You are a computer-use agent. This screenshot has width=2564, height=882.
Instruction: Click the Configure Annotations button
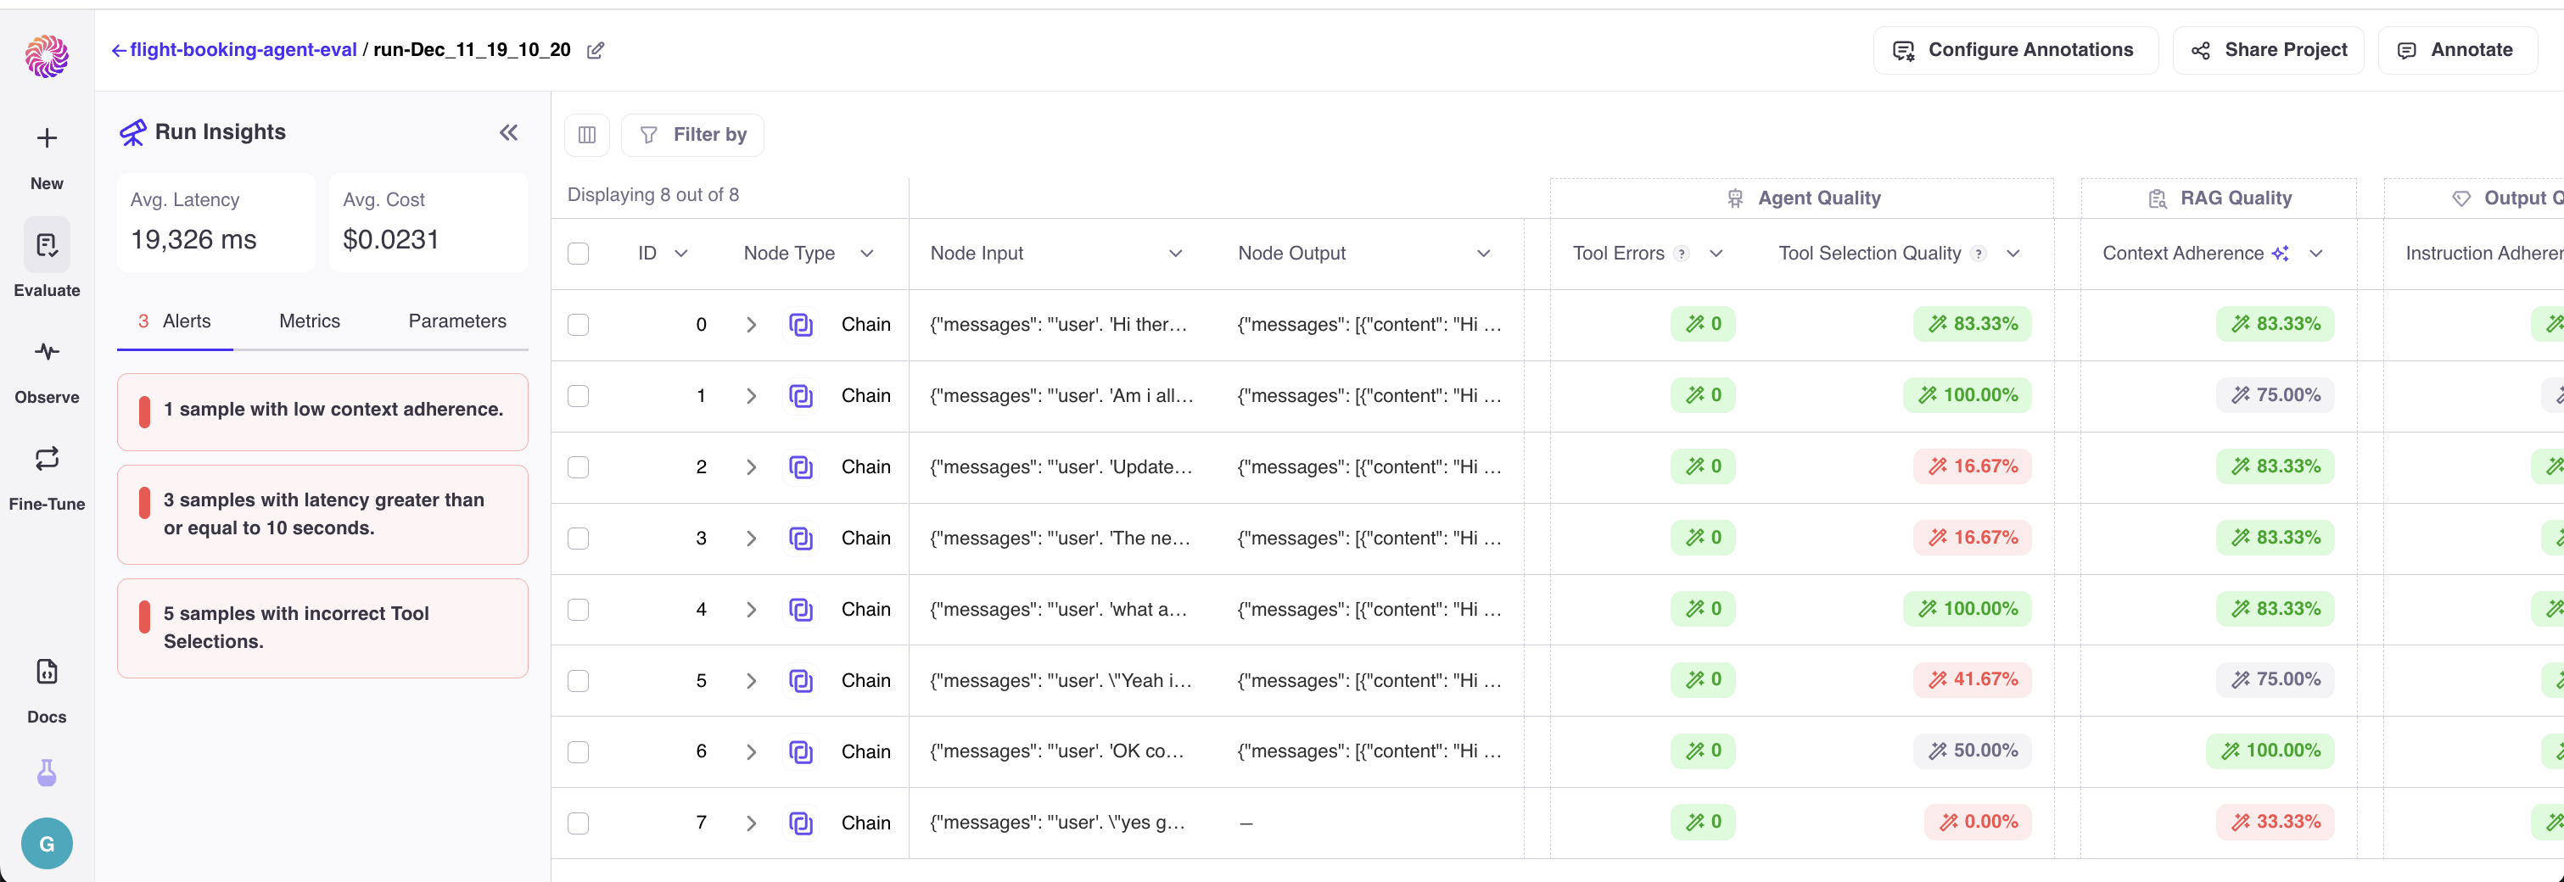click(2016, 51)
